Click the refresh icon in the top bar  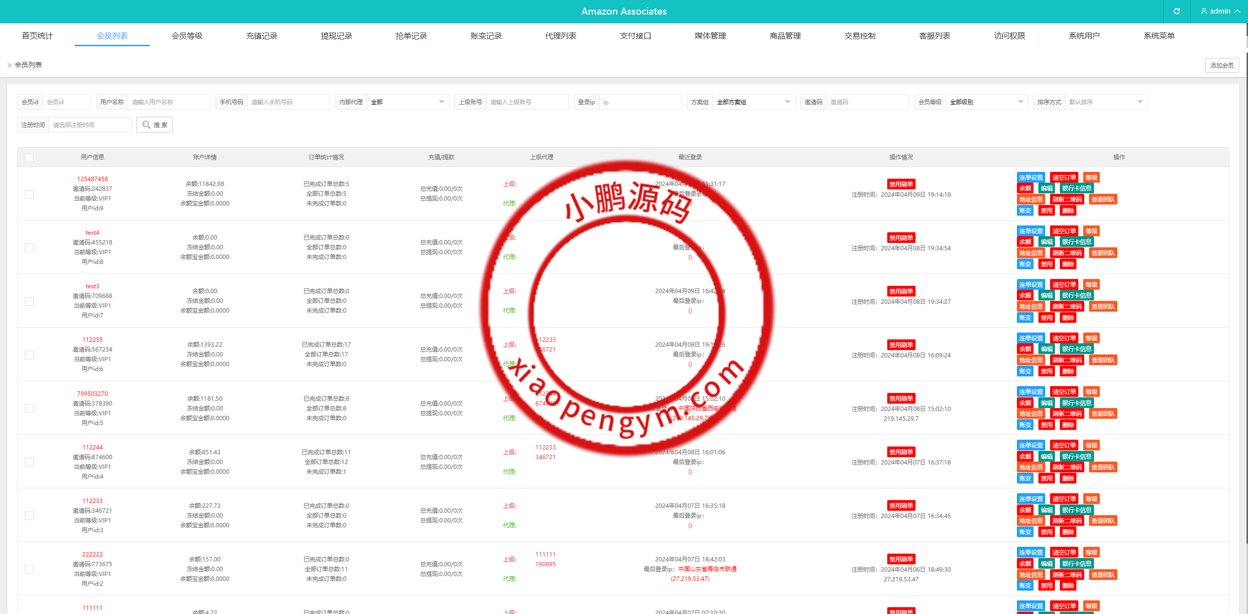[1176, 11]
